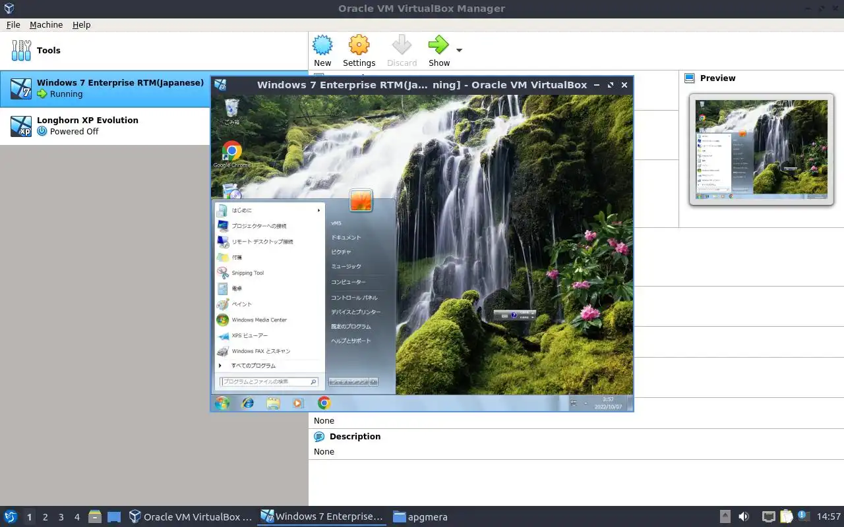Open コンピューター in Start menu right pane
Image resolution: width=844 pixels, height=527 pixels.
[x=348, y=282]
